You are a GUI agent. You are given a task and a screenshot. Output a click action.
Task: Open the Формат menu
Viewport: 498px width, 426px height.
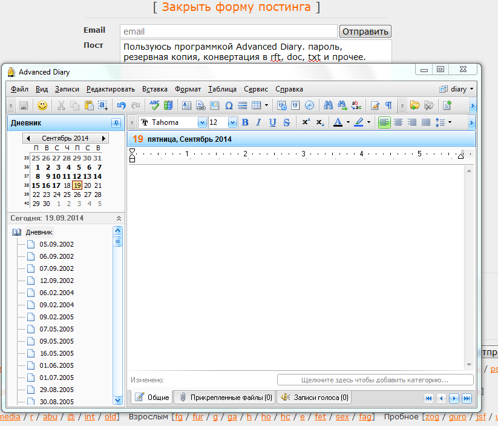pyautogui.click(x=188, y=89)
